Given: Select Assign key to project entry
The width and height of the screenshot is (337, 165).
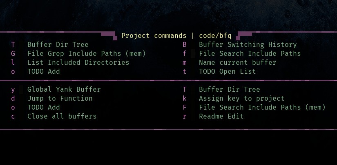Looking at the screenshot, I should point(241,99).
